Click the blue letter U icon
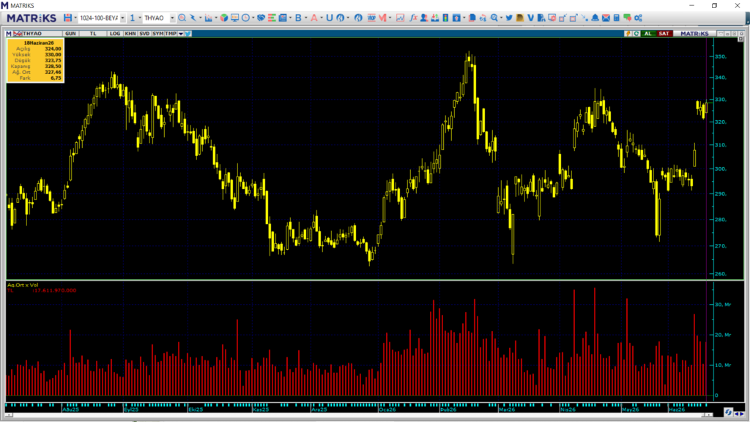 [329, 18]
